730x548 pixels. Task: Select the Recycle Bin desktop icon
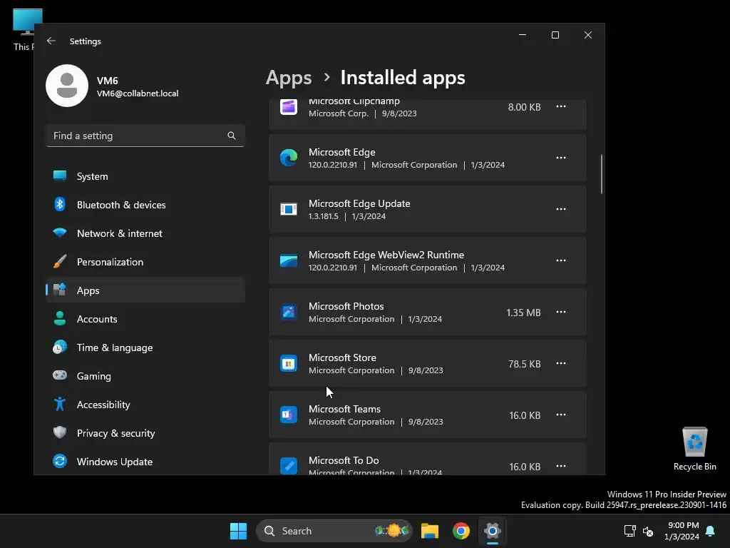pos(694,448)
